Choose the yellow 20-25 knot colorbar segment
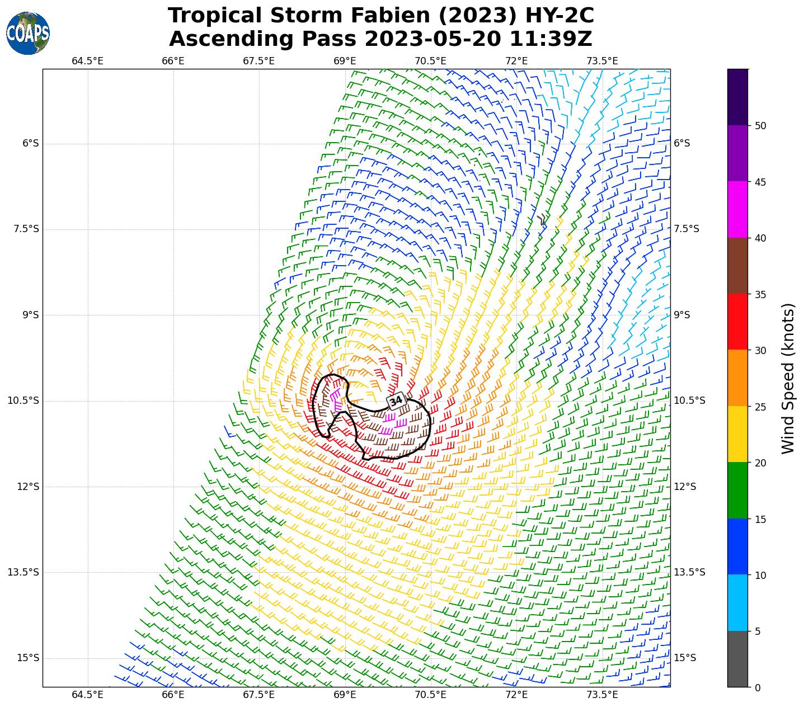Screen dimensions: 804x707 [x=737, y=434]
